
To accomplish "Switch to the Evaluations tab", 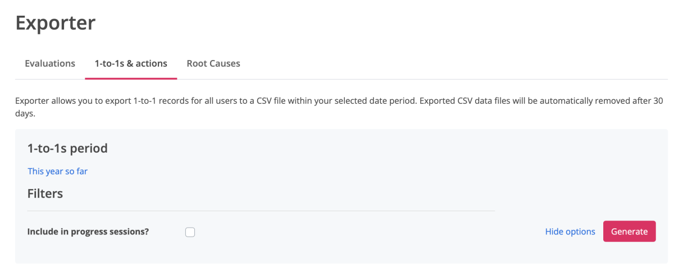I will (x=50, y=63).
